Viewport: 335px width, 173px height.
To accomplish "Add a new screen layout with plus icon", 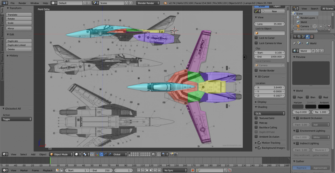I will click(x=85, y=3).
